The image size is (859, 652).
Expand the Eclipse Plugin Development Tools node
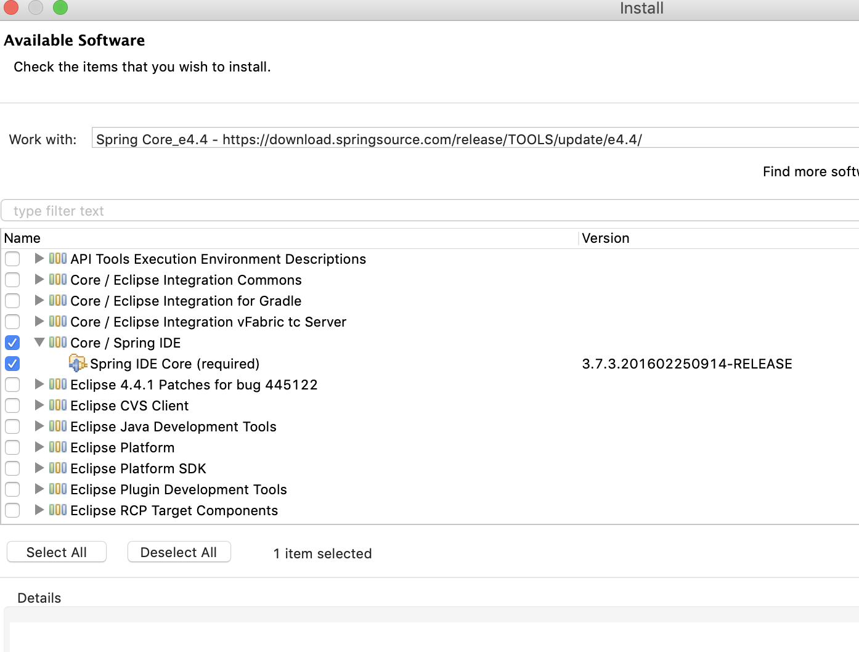pyautogui.click(x=39, y=489)
